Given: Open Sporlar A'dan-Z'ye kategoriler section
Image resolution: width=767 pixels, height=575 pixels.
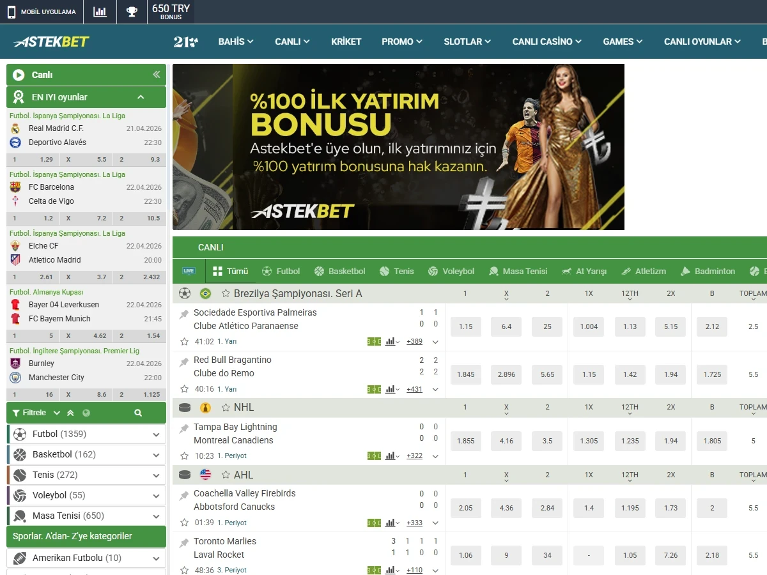Looking at the screenshot, I should pos(86,536).
